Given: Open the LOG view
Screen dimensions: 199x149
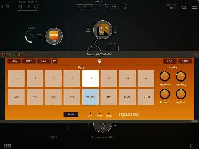Looking at the screenshot, I should point(170,61).
